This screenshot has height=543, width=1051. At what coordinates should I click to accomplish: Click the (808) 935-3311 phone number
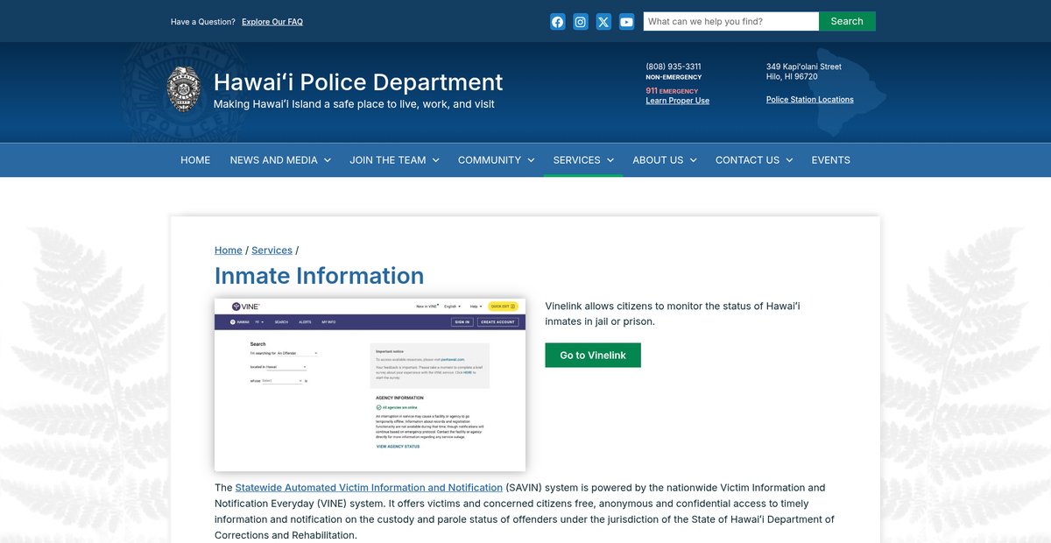(x=674, y=67)
